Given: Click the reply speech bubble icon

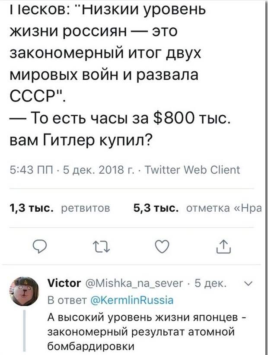Looking at the screenshot, I should [x=40, y=247].
